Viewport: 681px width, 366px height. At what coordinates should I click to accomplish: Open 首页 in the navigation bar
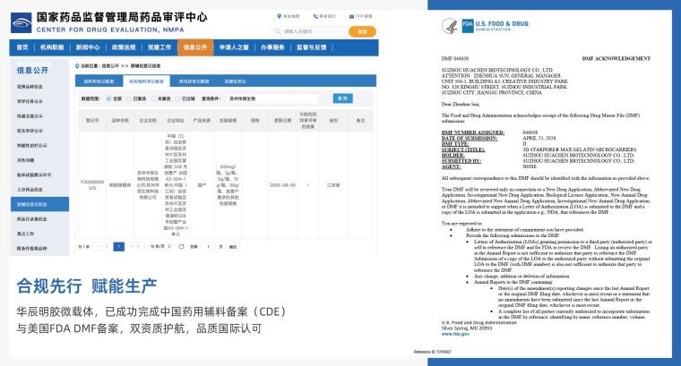point(22,47)
